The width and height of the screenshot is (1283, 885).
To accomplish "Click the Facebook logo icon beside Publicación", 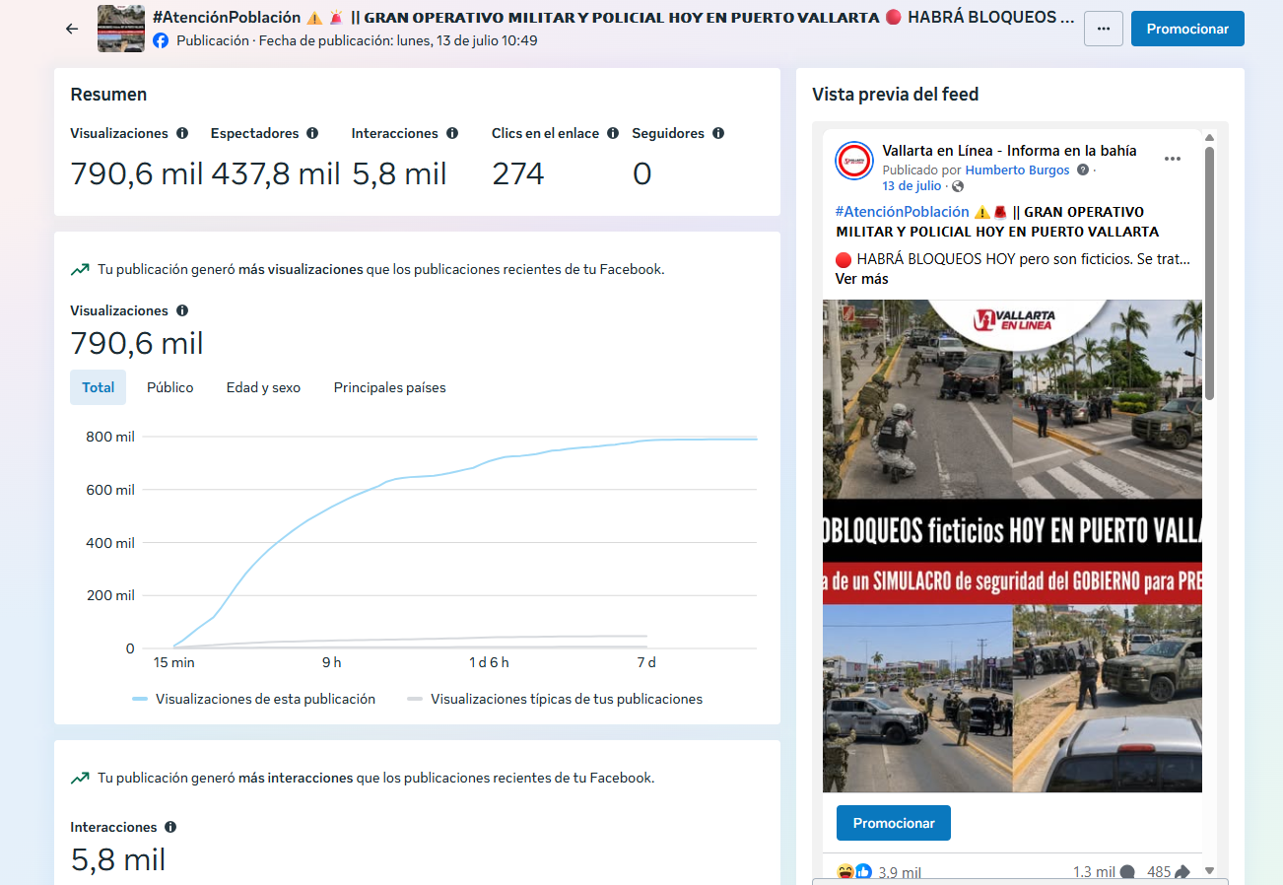I will 161,40.
